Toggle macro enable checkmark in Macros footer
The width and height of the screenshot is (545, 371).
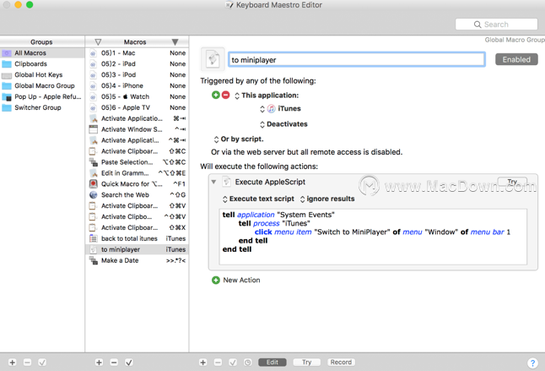tap(128, 363)
